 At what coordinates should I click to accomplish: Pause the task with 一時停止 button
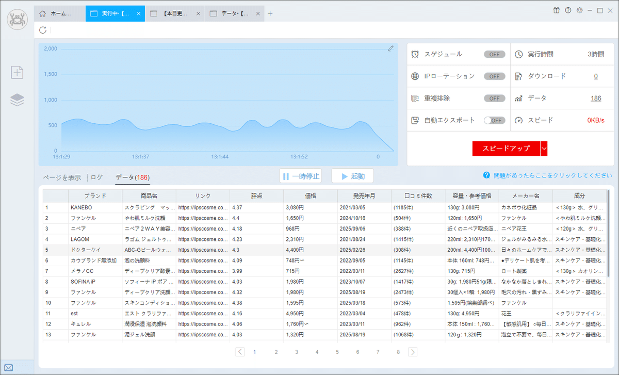300,176
